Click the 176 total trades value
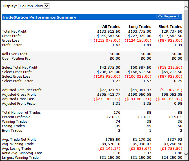Viewport: 189px width, 161px height. point(117,113)
